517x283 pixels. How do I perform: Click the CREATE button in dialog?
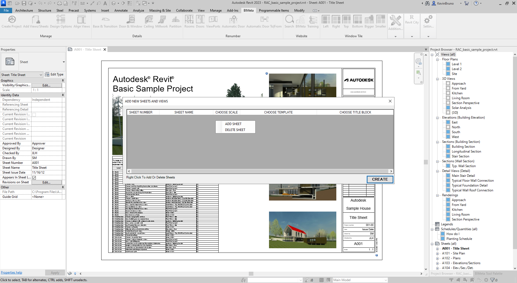tap(380, 180)
